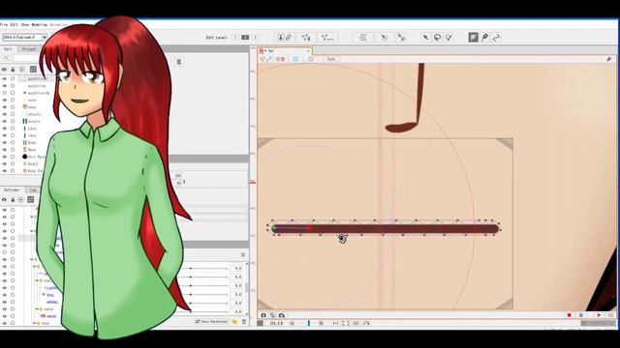Open the Edit menu
620x348 pixels.
[15, 24]
